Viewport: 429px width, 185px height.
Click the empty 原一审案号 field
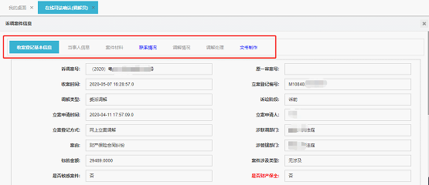point(348,69)
